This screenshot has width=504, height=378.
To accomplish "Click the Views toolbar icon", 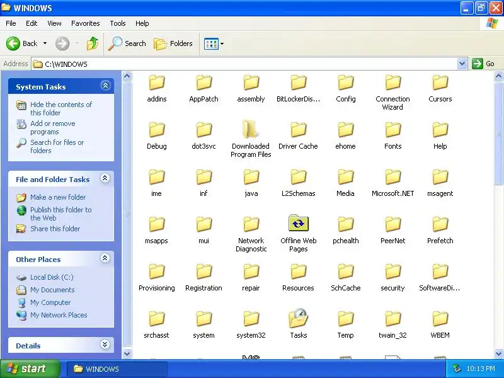I will [x=211, y=43].
